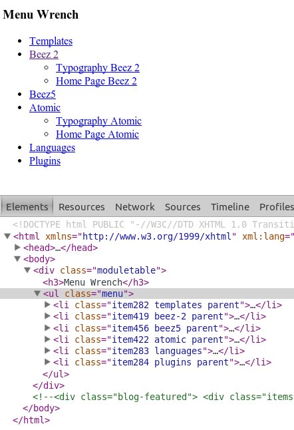This screenshot has width=294, height=430.
Task: Open the Sources tab
Action: point(183,207)
